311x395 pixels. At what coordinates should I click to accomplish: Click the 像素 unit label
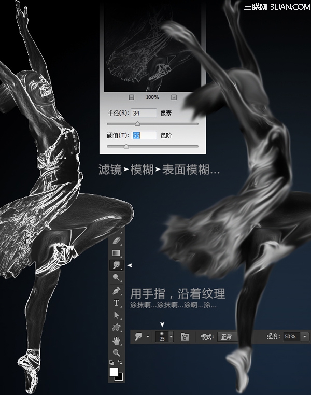(166, 113)
